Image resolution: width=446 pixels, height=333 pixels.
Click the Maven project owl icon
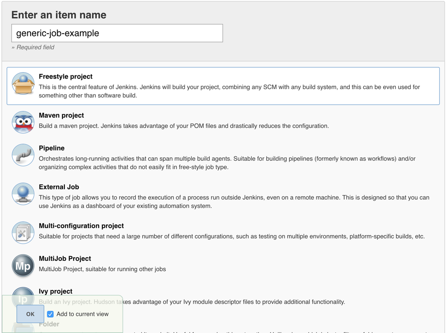pyautogui.click(x=23, y=123)
